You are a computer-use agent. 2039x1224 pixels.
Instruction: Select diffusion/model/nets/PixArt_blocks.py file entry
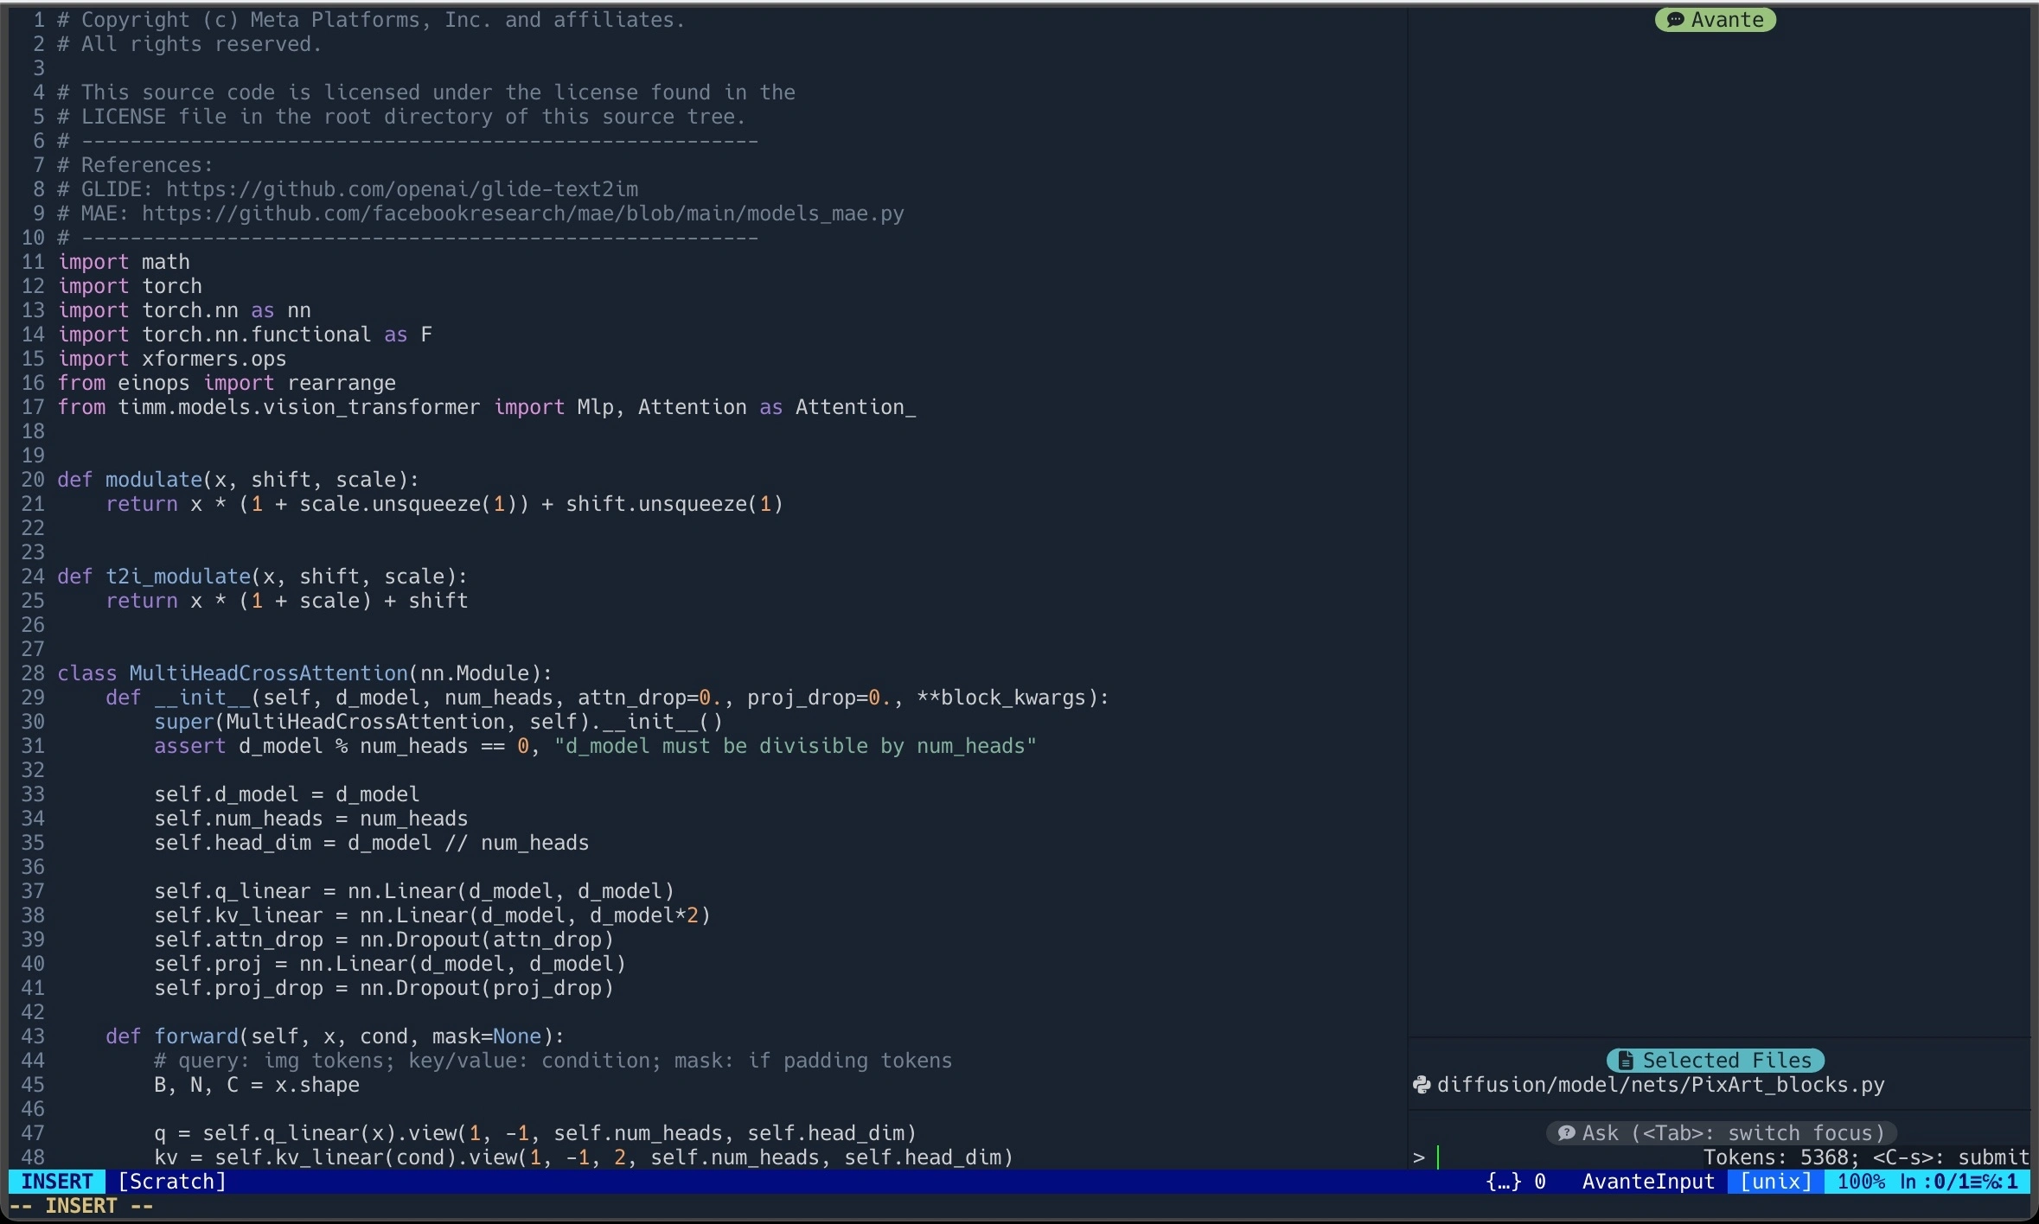click(1660, 1085)
